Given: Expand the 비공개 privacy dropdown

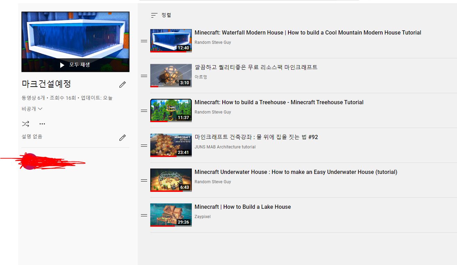Looking at the screenshot, I should (x=32, y=109).
